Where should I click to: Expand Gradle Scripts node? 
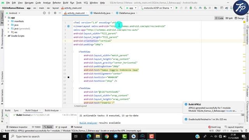point(5,36)
